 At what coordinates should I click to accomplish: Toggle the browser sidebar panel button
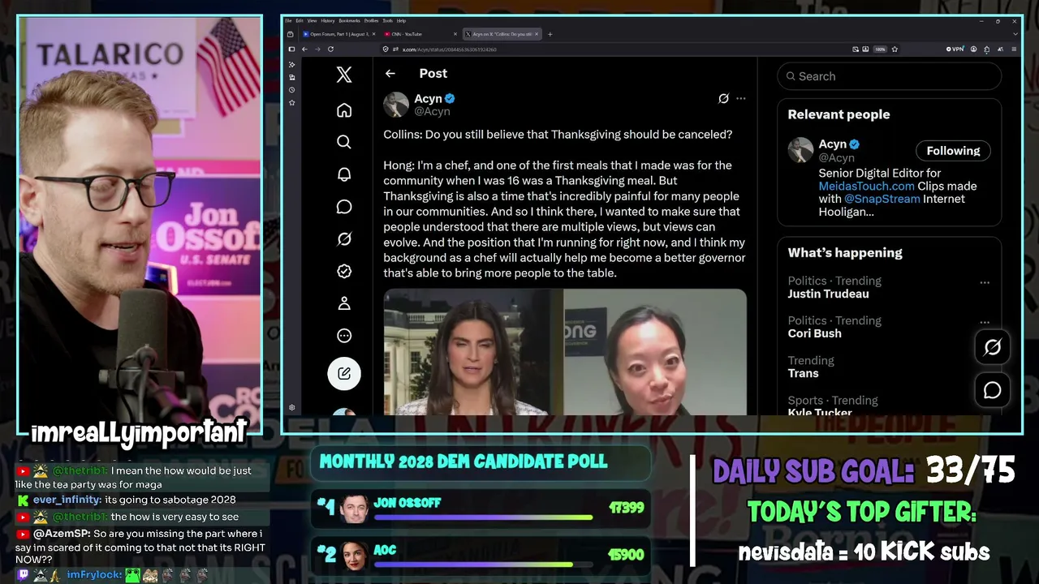click(291, 49)
